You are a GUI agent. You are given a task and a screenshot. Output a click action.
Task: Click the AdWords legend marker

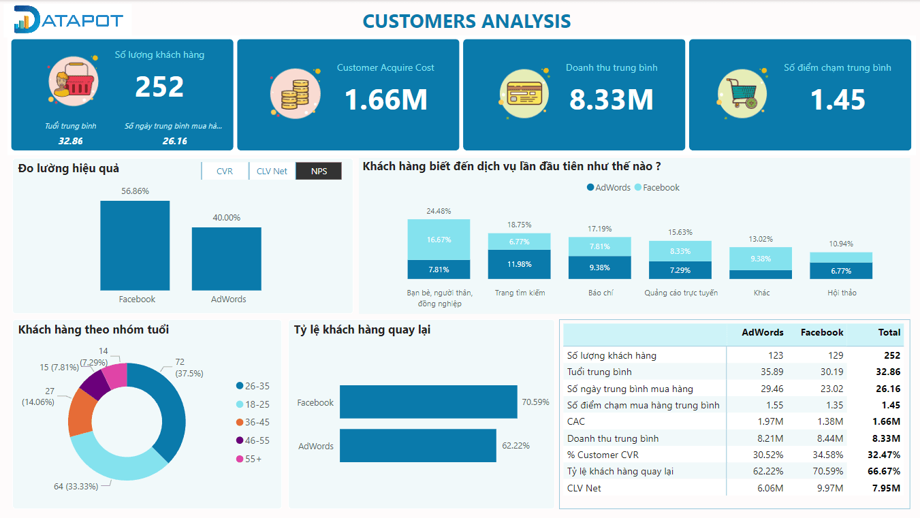[x=590, y=188]
